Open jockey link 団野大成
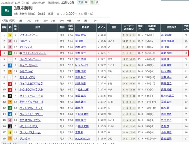The image size is (189, 144). (81, 72)
